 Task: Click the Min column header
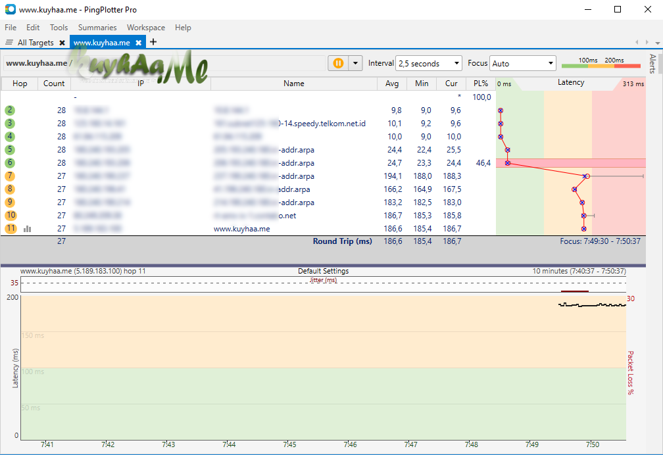(422, 84)
